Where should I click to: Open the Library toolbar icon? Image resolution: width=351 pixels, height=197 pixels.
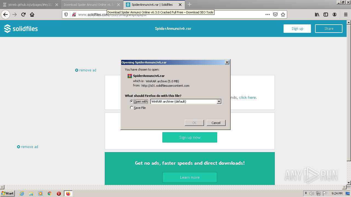[317, 15]
